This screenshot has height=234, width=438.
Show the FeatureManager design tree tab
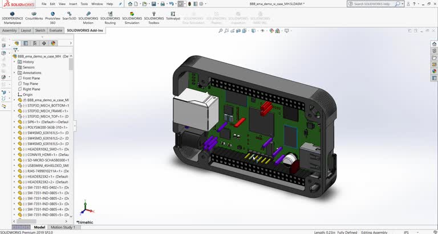[17, 43]
